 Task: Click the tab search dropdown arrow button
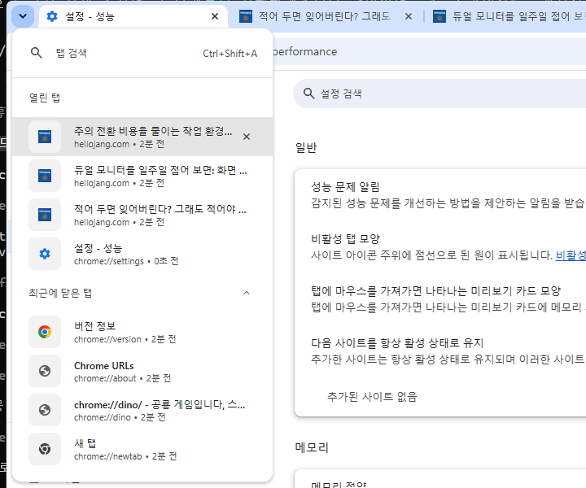pos(23,16)
